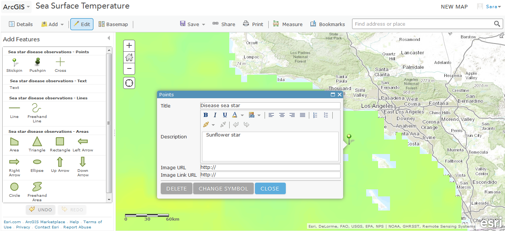Choose the Ellipse drawing tool
Viewport: 505px width, 231px height.
(x=37, y=162)
